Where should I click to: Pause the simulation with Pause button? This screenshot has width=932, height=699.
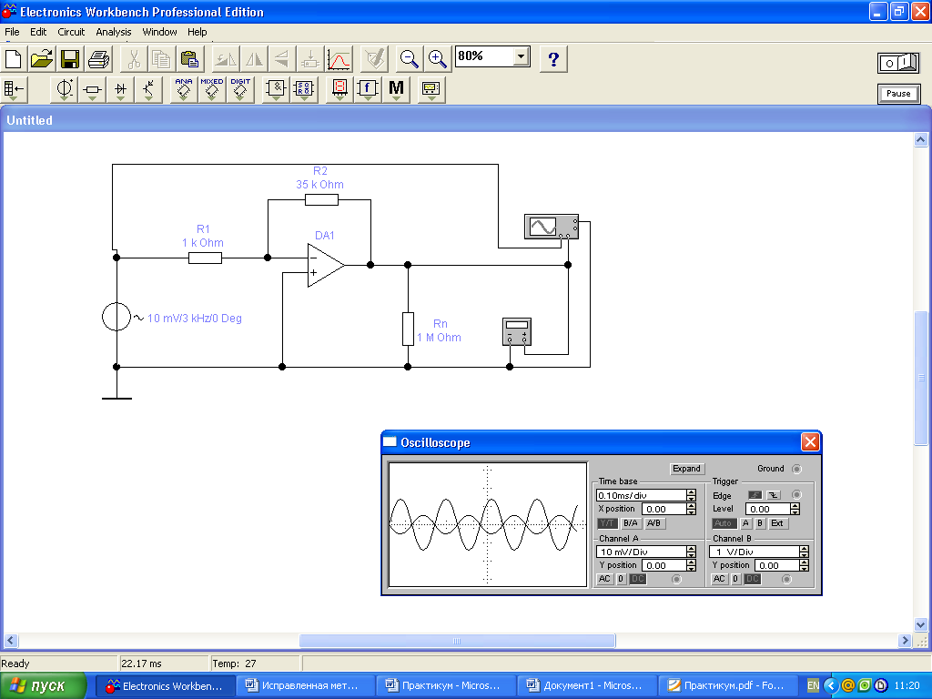tap(897, 93)
